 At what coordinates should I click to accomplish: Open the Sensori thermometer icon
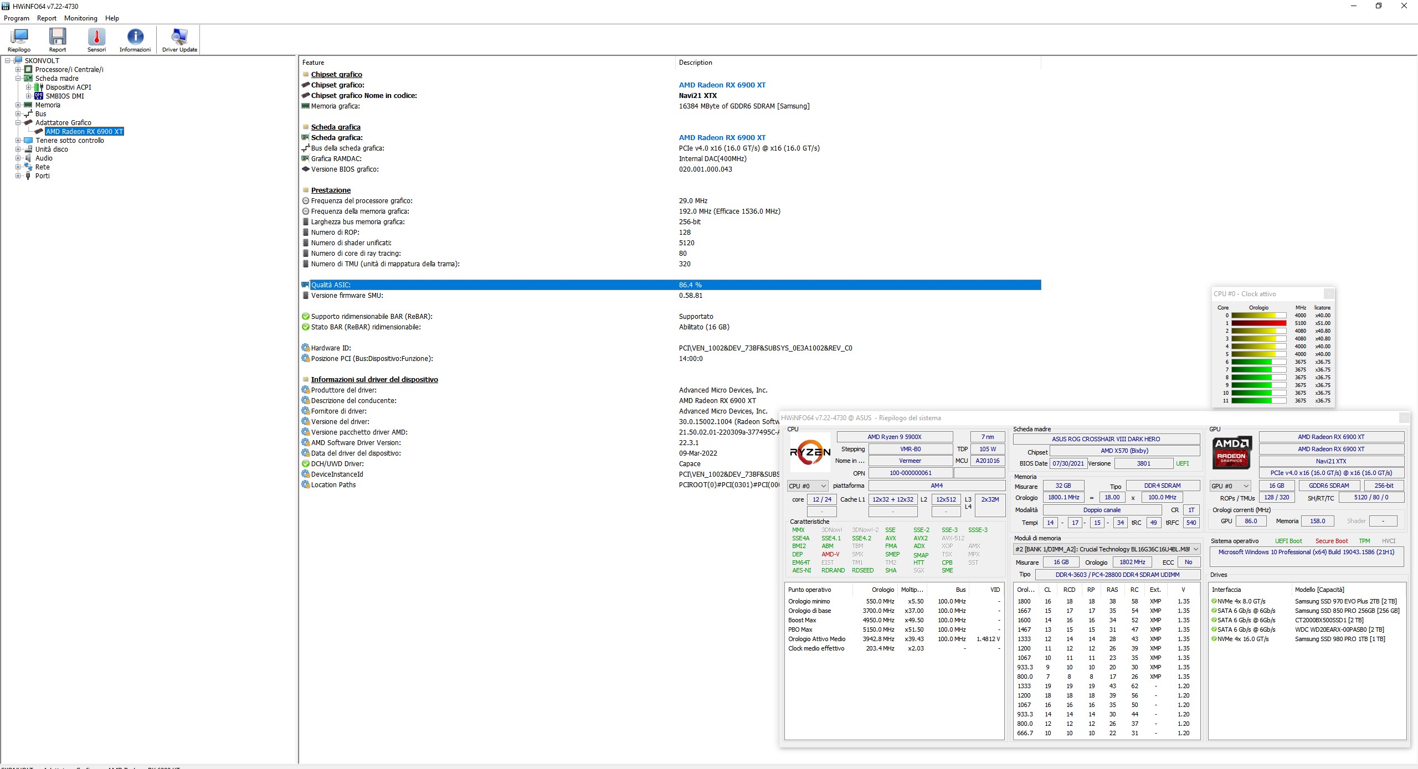click(96, 37)
